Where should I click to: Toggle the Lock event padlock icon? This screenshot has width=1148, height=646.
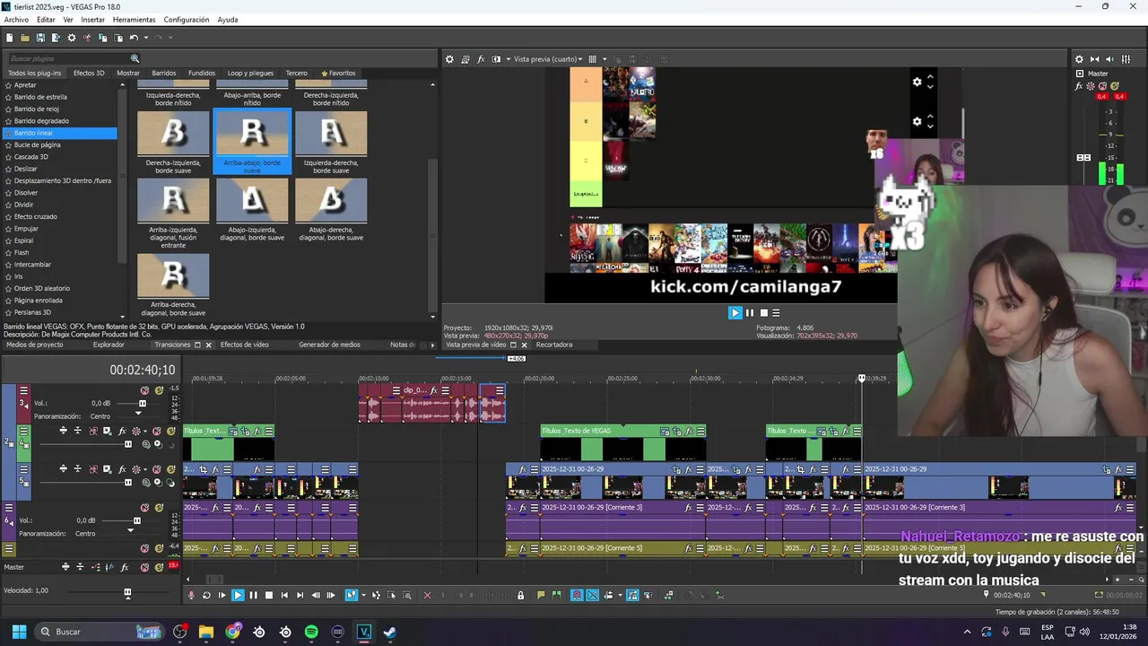(x=520, y=595)
